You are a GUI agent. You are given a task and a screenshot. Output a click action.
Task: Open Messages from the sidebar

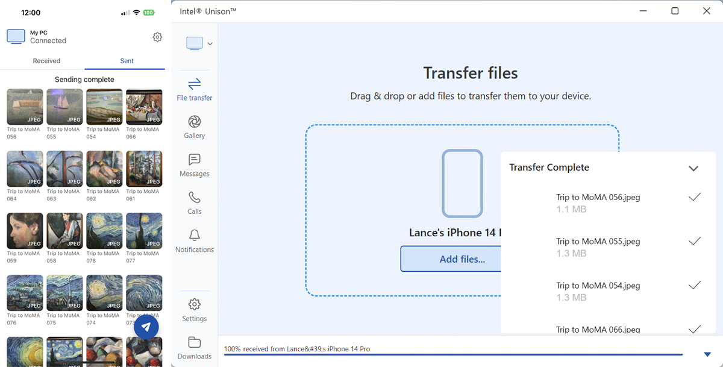tap(194, 165)
